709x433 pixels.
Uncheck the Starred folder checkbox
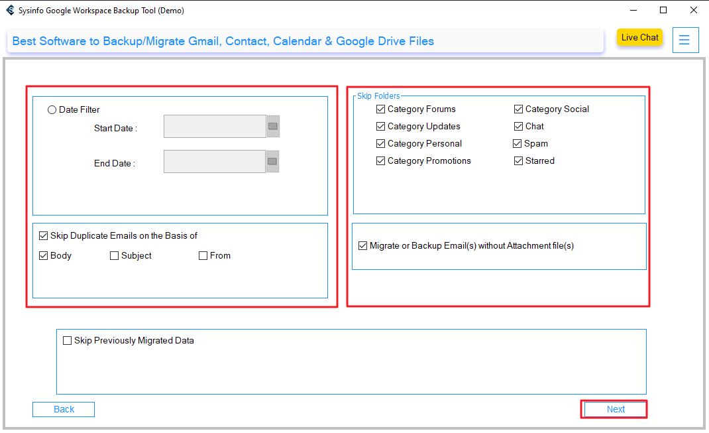pyautogui.click(x=519, y=161)
